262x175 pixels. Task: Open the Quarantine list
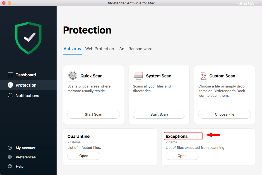pyautogui.click(x=84, y=156)
